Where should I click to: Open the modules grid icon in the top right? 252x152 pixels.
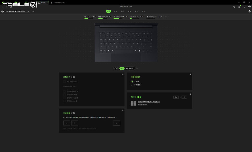click(x=240, y=6)
